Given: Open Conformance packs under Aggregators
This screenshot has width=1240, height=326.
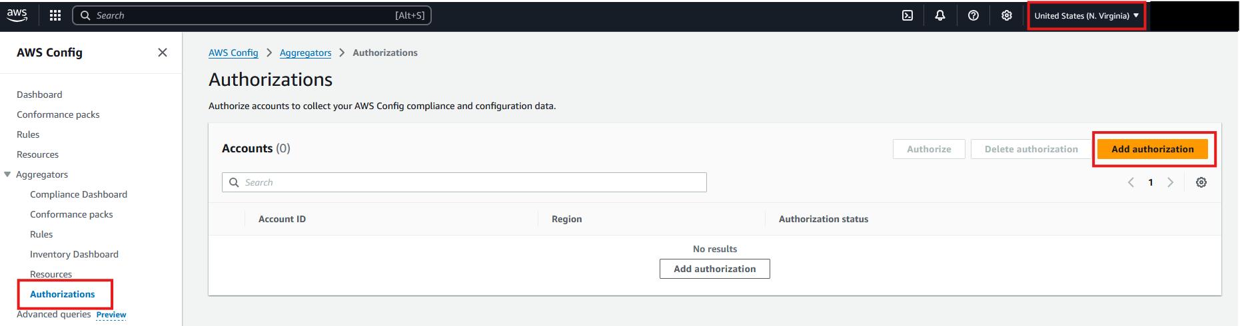Looking at the screenshot, I should tap(71, 214).
